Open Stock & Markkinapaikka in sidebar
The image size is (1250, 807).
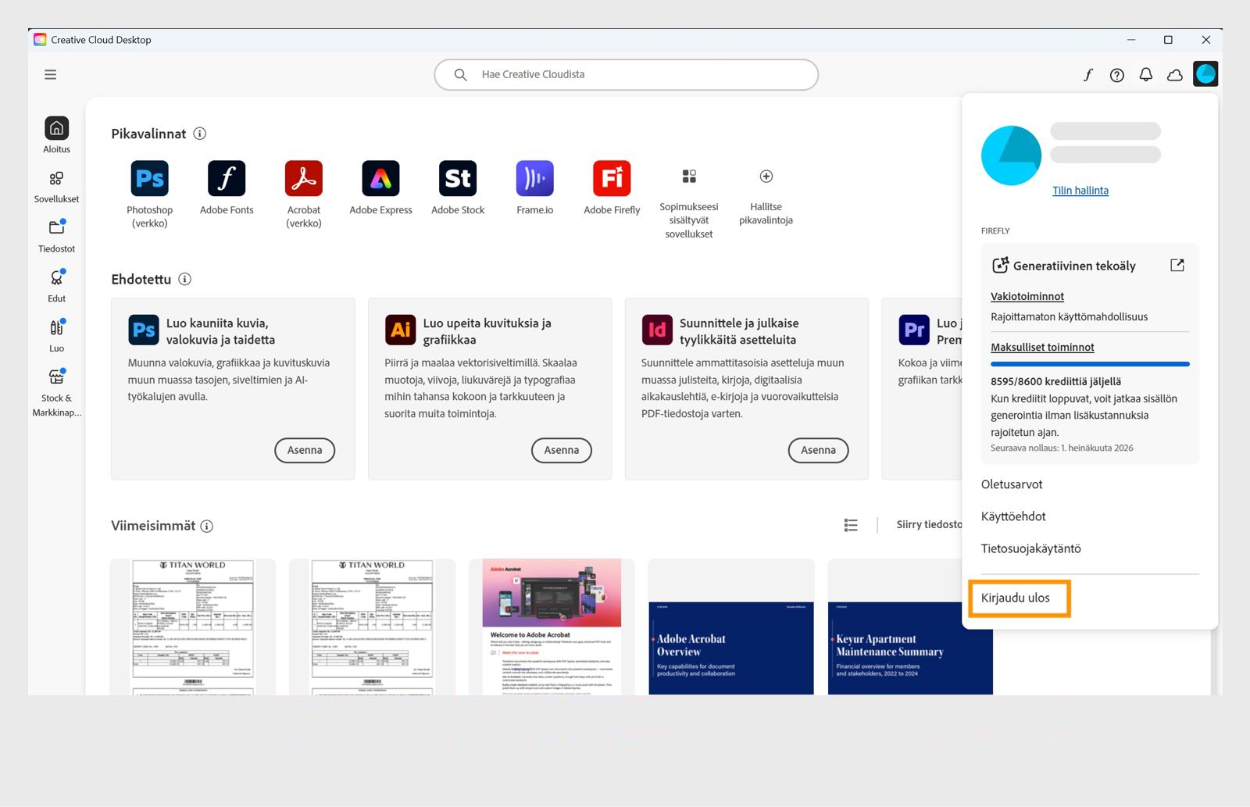56,392
